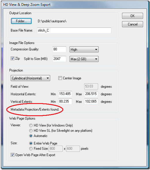150x170 pixels.
Task: Select HD View (for Windows Only) viewer
Action: coord(31,125)
